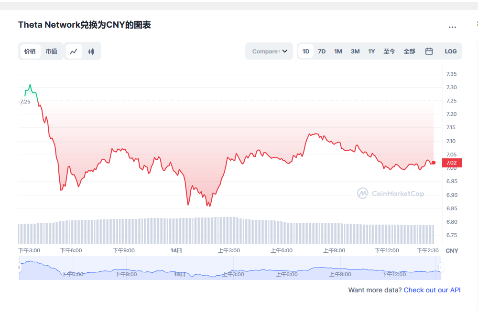Select the 7D time range tab
The width and height of the screenshot is (478, 310).
[322, 52]
